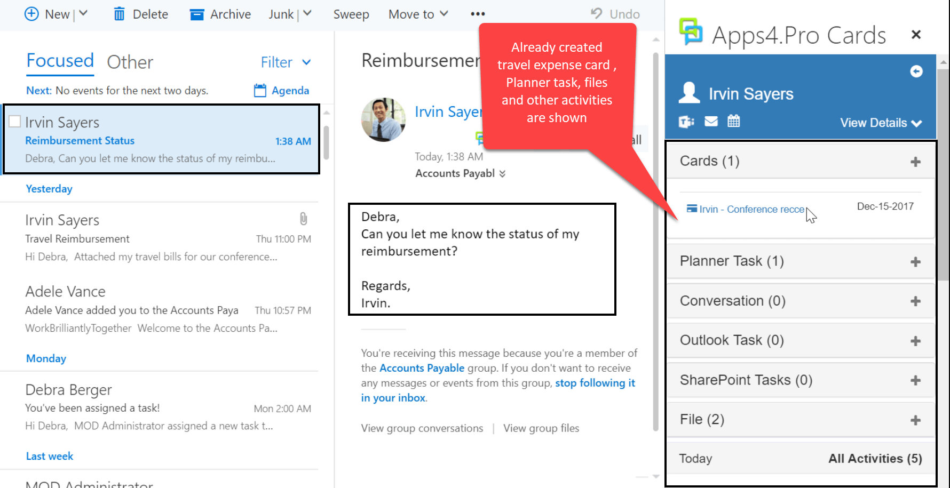Select the Focused inbox tab
The height and width of the screenshot is (488, 950).
(x=60, y=61)
